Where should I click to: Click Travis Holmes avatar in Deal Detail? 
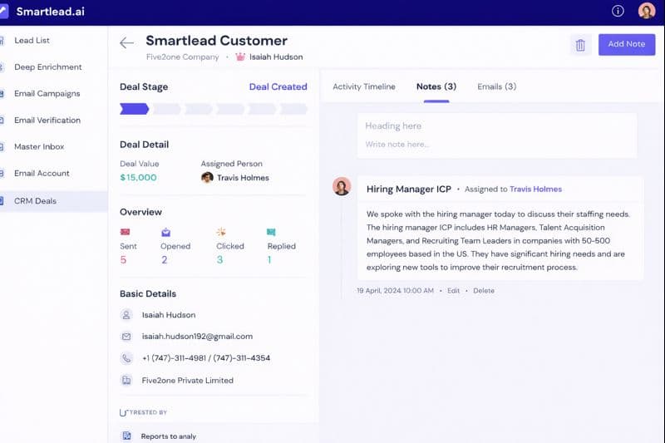(x=207, y=178)
